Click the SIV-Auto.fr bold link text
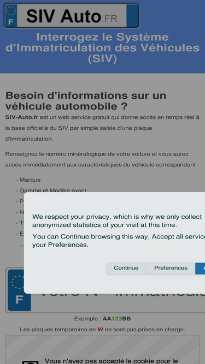This screenshot has width=205, height=364. pos(22,117)
